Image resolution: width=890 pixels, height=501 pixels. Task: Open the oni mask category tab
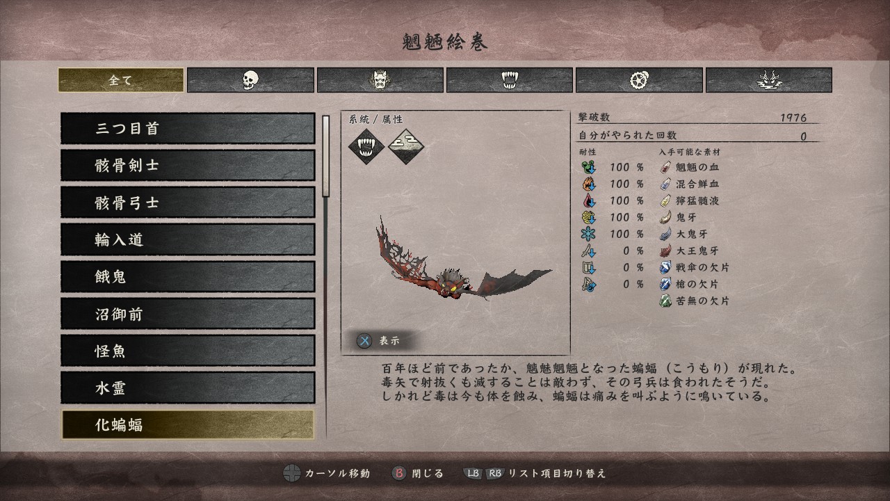coord(380,80)
